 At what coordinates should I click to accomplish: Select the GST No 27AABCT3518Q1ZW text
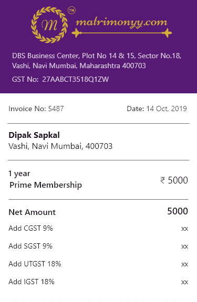(x=60, y=79)
